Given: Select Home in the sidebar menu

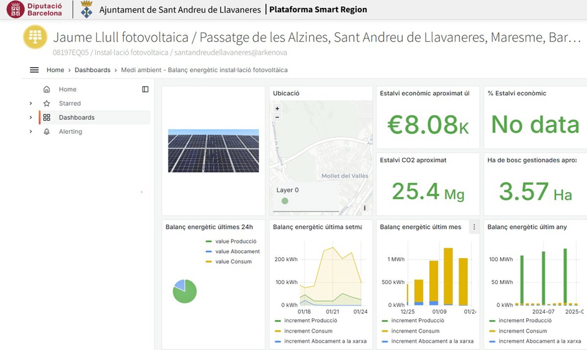Looking at the screenshot, I should coord(68,89).
